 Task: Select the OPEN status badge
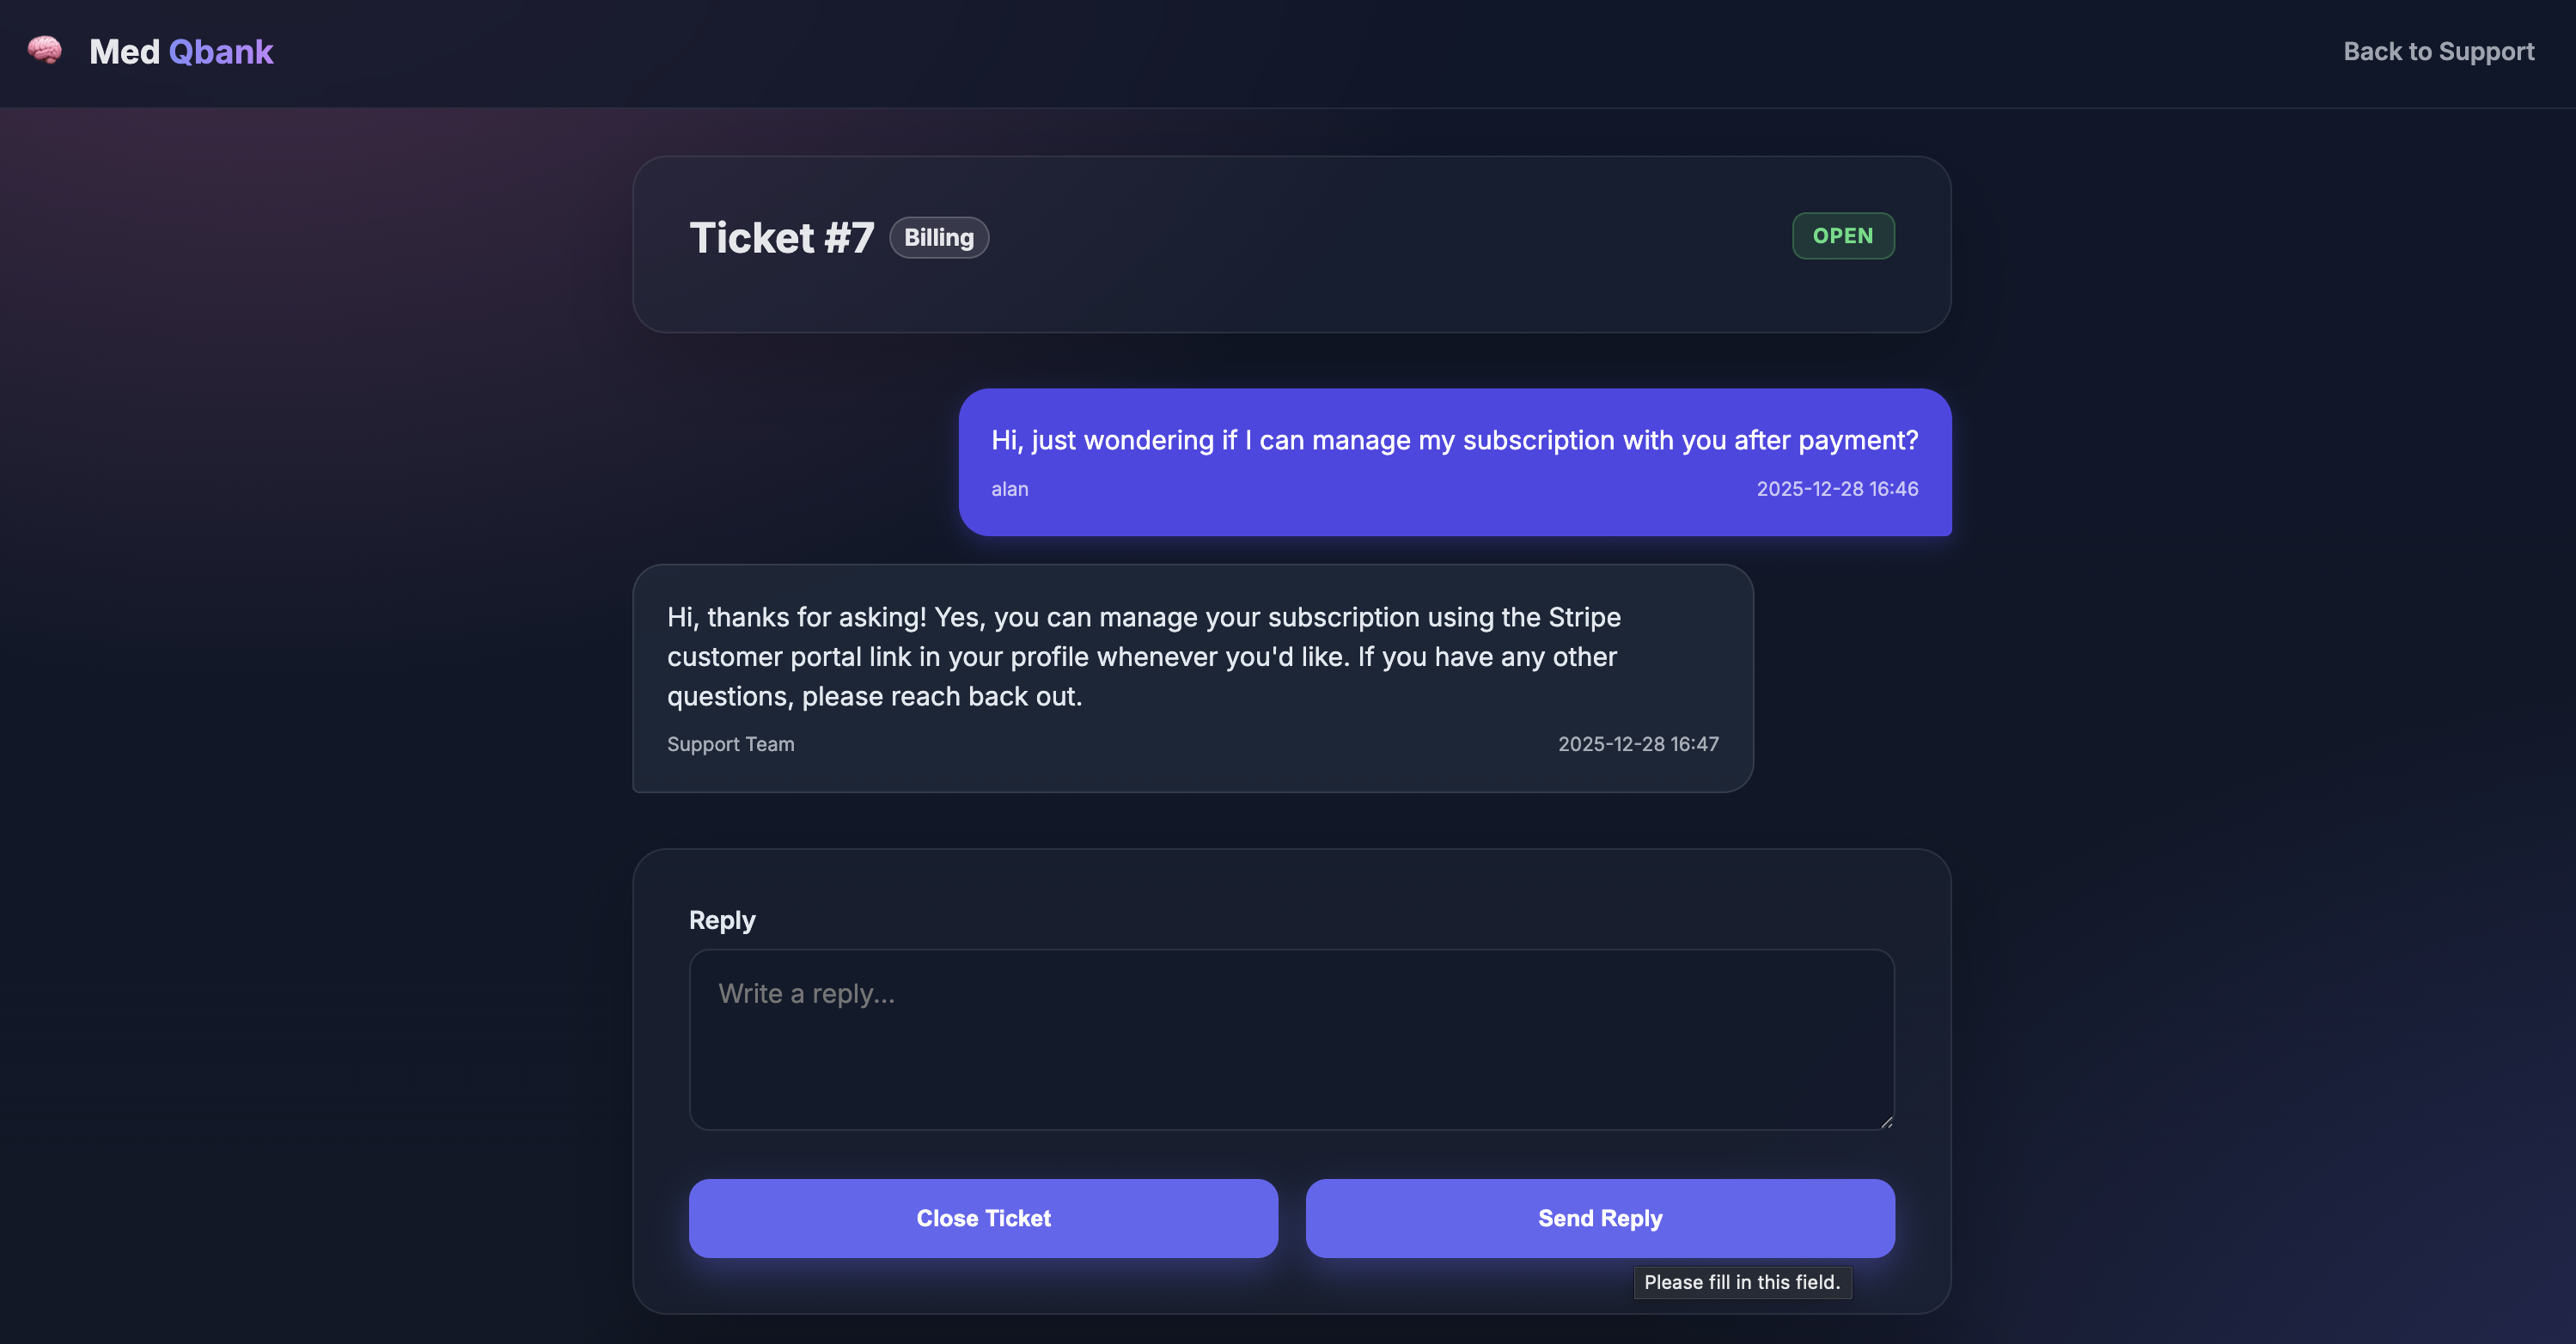pyautogui.click(x=1842, y=236)
